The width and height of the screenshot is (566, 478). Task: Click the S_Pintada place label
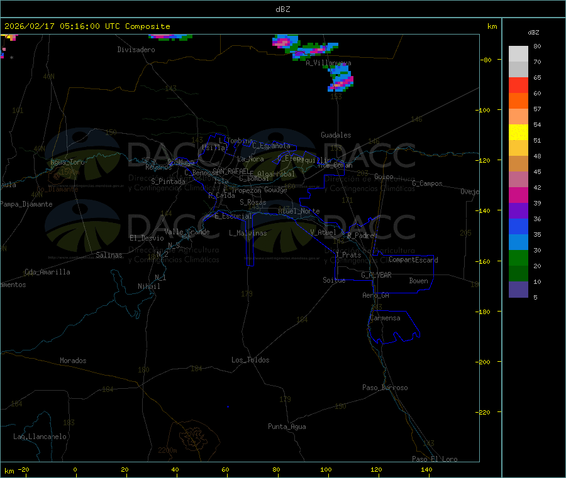point(168,182)
